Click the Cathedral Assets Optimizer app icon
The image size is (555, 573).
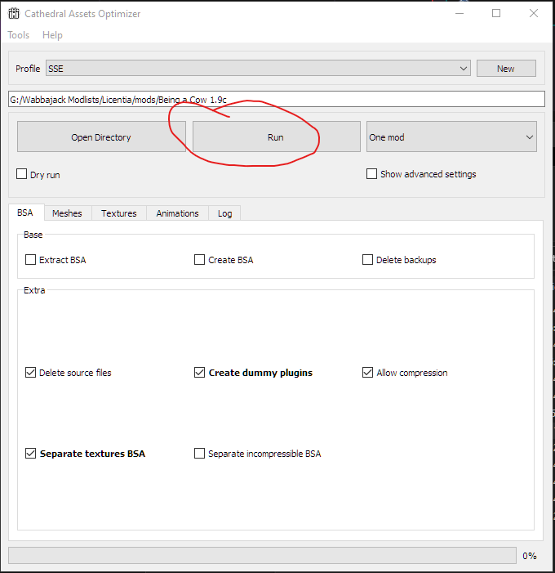pyautogui.click(x=14, y=14)
